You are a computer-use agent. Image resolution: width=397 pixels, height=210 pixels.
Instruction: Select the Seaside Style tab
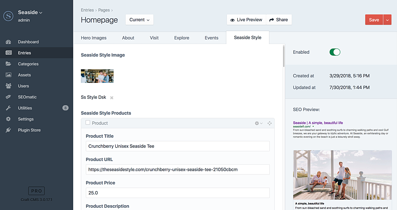click(248, 37)
